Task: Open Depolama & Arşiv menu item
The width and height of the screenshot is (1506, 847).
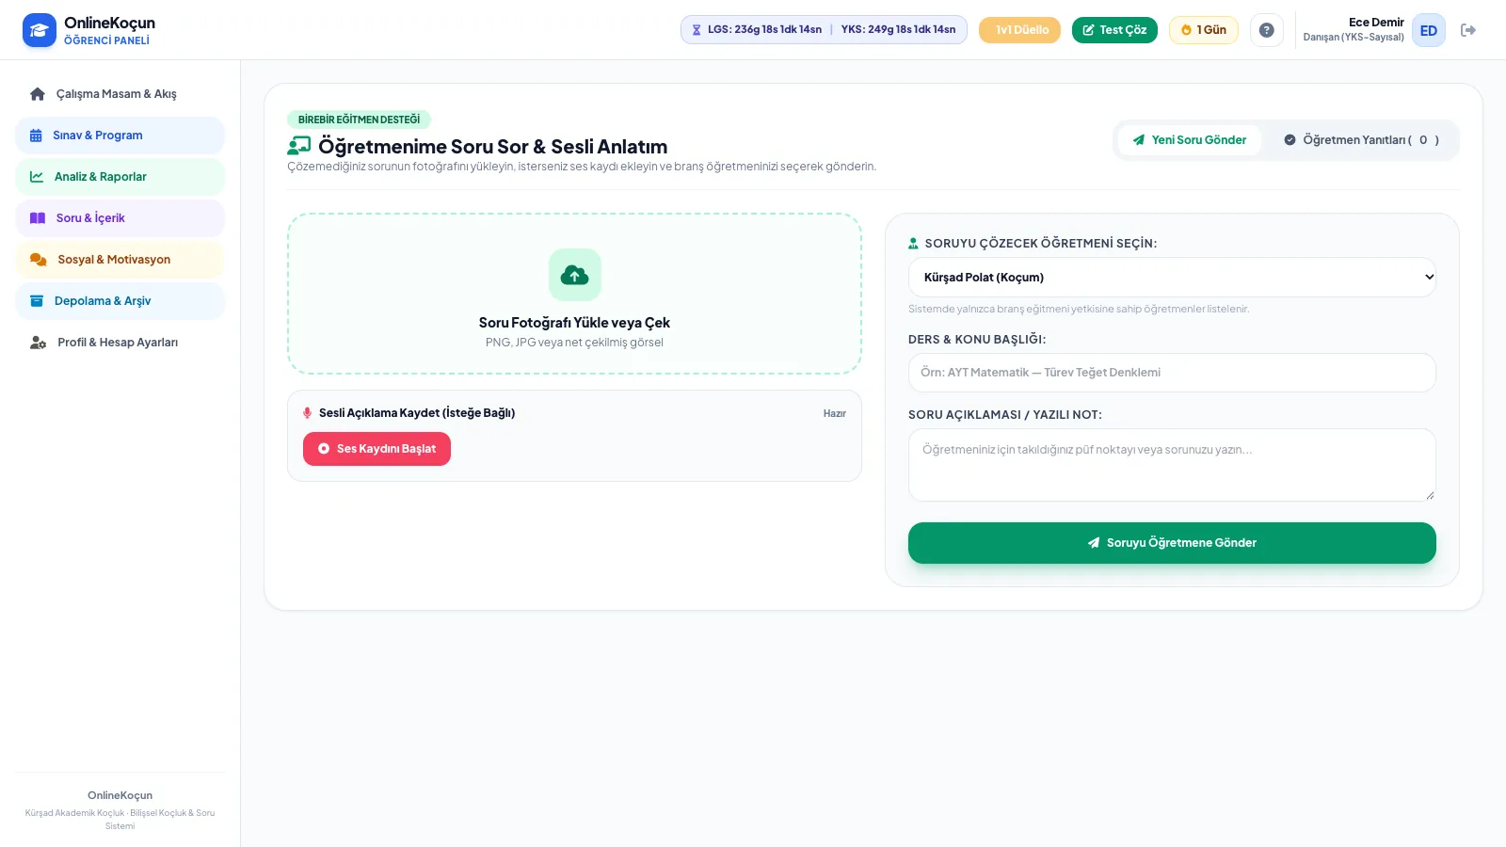Action: 120,301
